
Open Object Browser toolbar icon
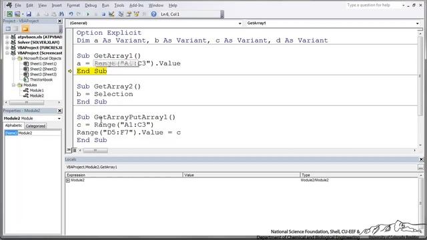136,14
